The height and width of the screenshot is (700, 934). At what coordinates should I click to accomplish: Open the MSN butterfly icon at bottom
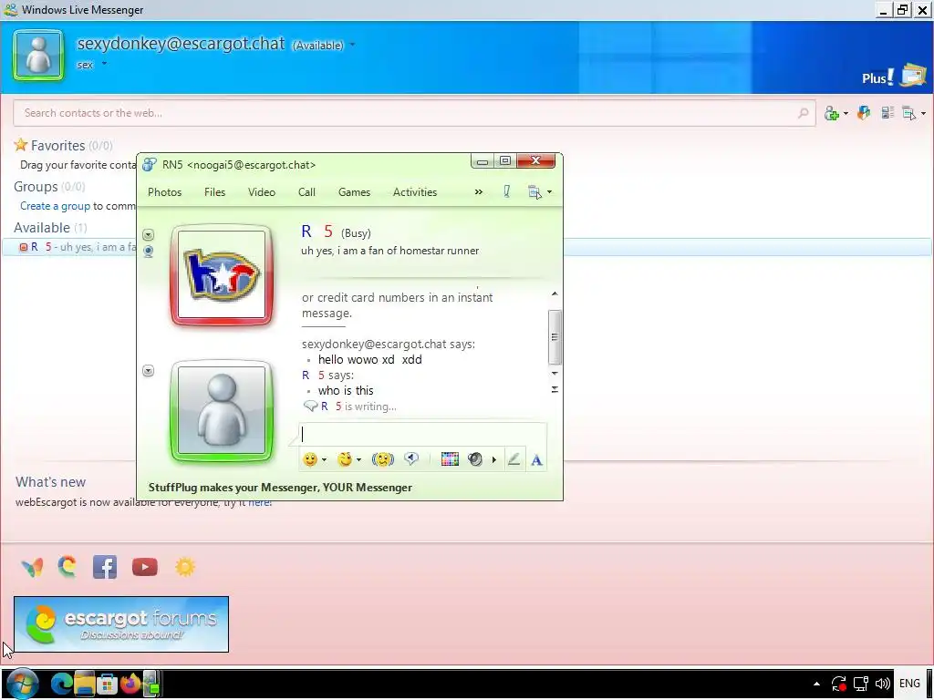click(32, 567)
